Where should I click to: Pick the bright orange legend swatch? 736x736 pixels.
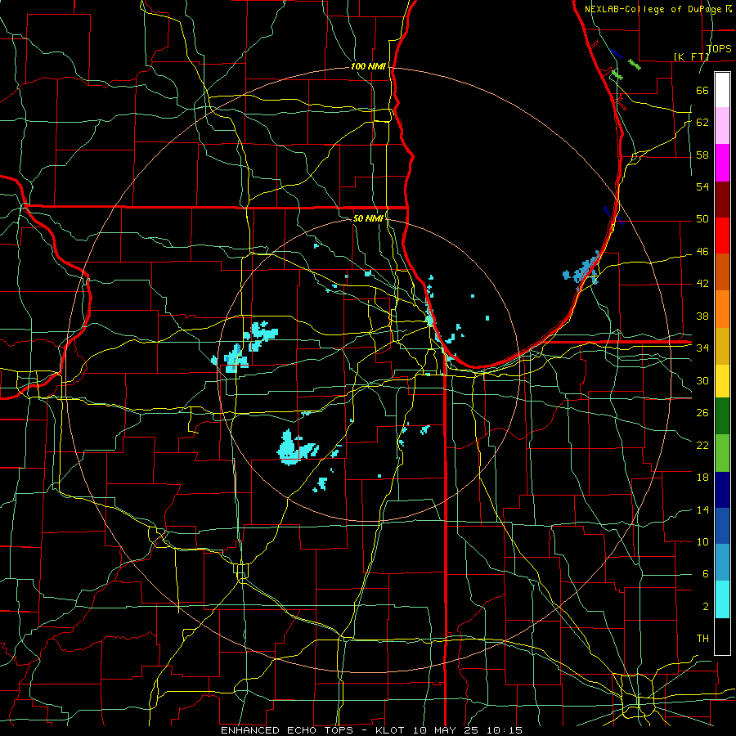tap(722, 309)
